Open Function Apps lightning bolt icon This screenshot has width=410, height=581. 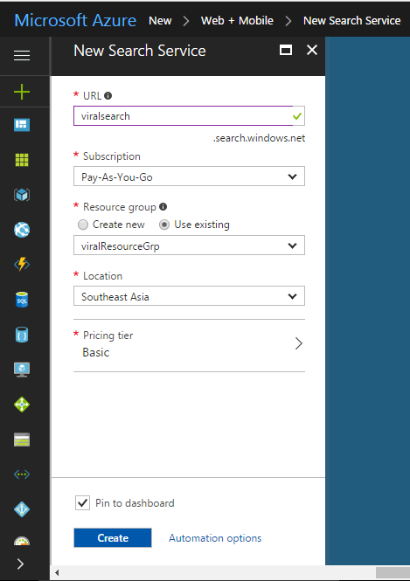pos(22,264)
